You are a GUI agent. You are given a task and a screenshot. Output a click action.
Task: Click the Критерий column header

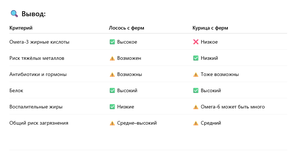tap(21, 28)
